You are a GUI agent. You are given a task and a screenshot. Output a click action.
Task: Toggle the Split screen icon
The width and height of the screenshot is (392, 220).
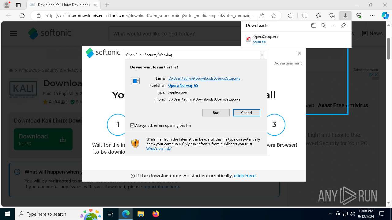[305, 16]
